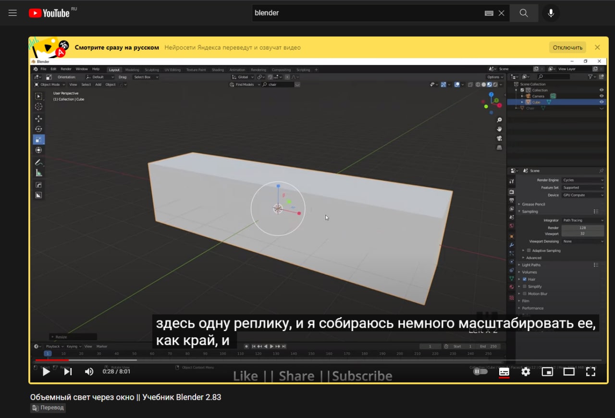
Task: Switch to theater mode
Action: pos(569,371)
